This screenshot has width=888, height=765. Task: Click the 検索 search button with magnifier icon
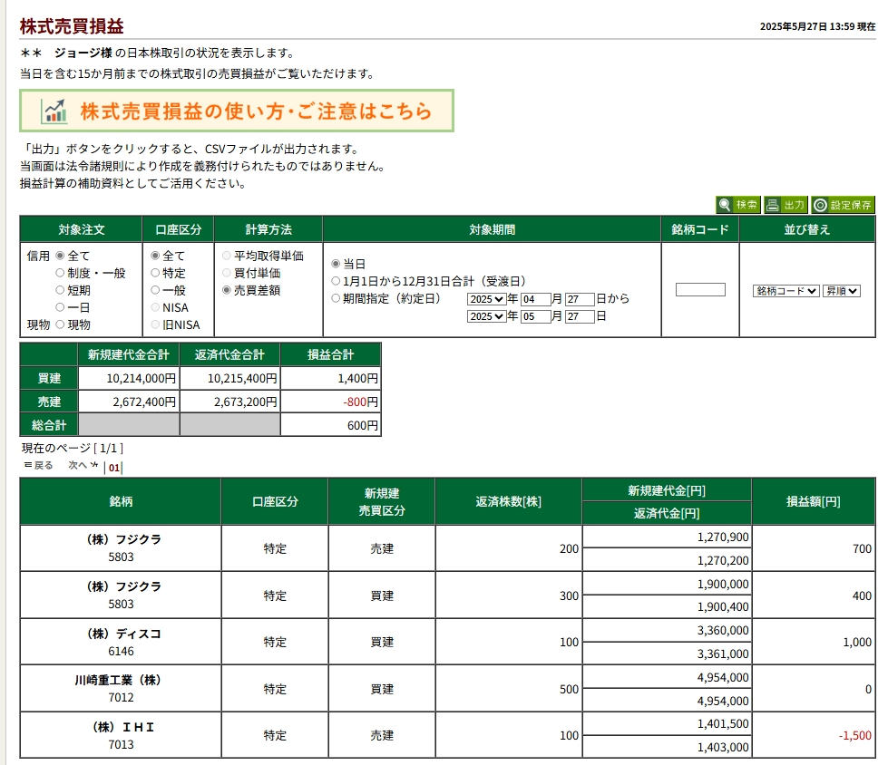(737, 205)
